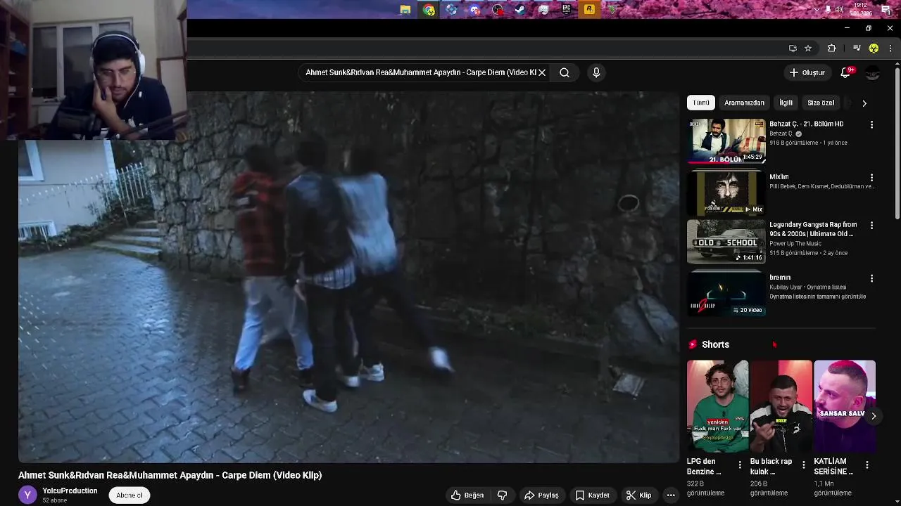Like the video with Beğen
This screenshot has height=506, width=901.
pos(467,495)
